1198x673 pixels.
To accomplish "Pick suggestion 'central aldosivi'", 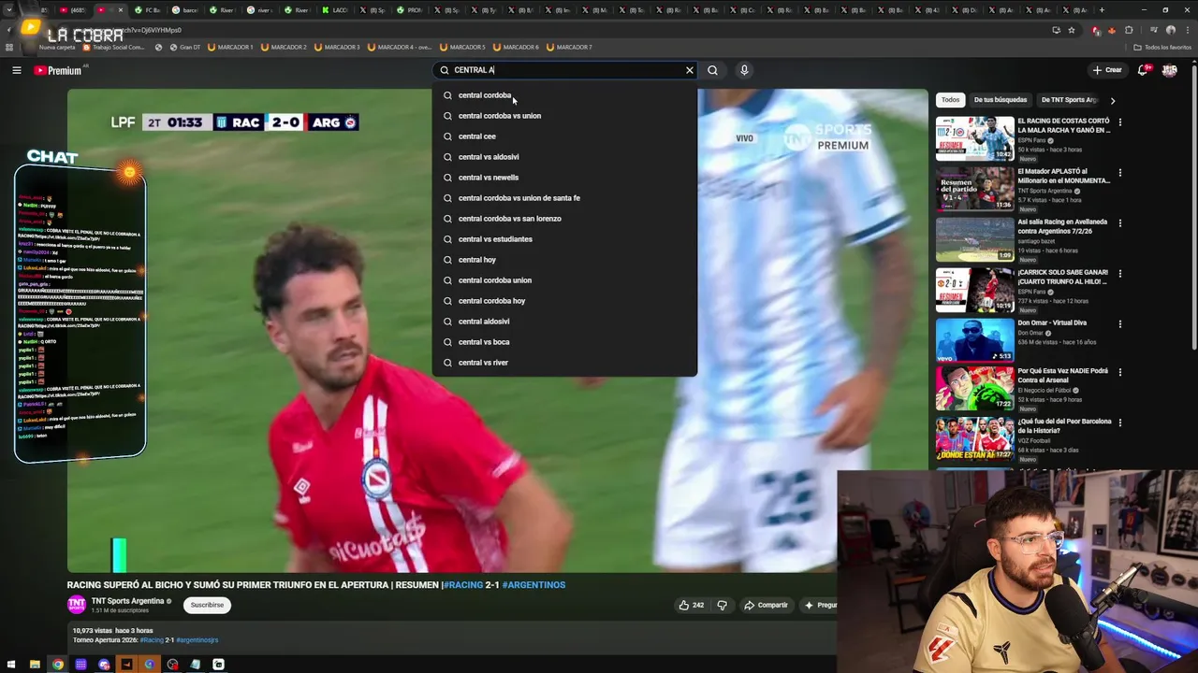I will coord(564,322).
